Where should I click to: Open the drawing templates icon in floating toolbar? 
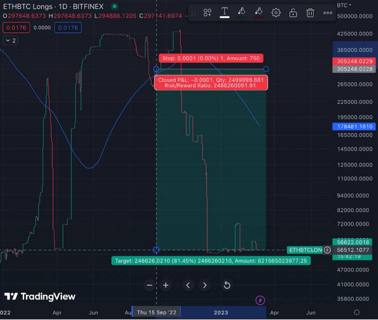click(208, 12)
